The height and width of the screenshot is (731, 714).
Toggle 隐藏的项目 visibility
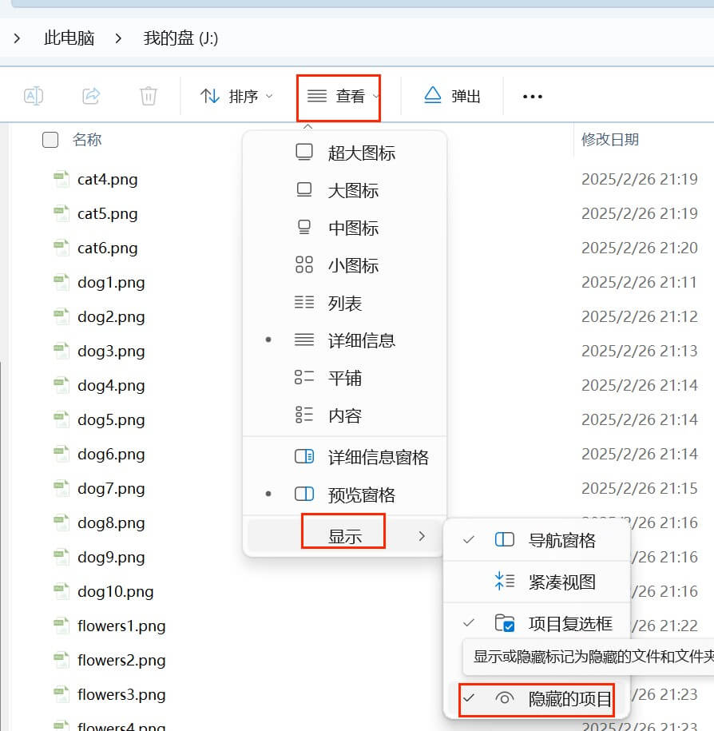pyautogui.click(x=559, y=699)
